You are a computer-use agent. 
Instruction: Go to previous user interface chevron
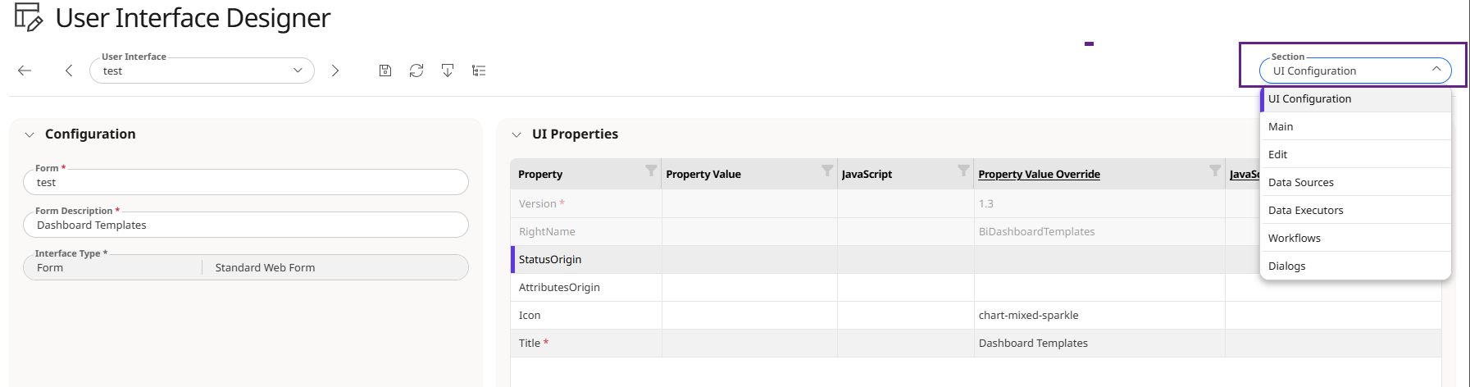(x=69, y=71)
